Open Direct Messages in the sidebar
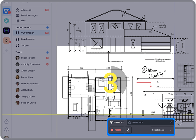Image resolution: width=196 pixels, height=140 pixels. click(29, 15)
